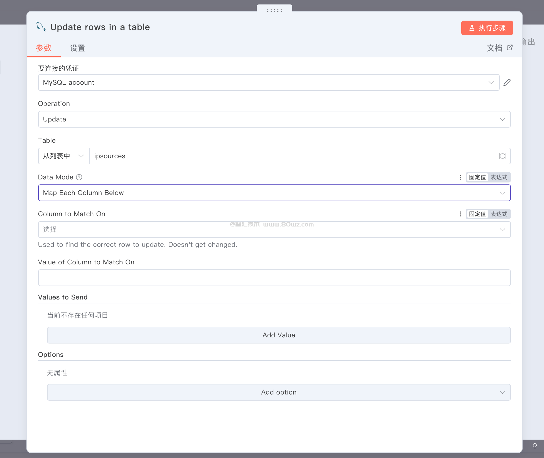
Task: Open Data Mode three-dot options menu
Action: 460,177
